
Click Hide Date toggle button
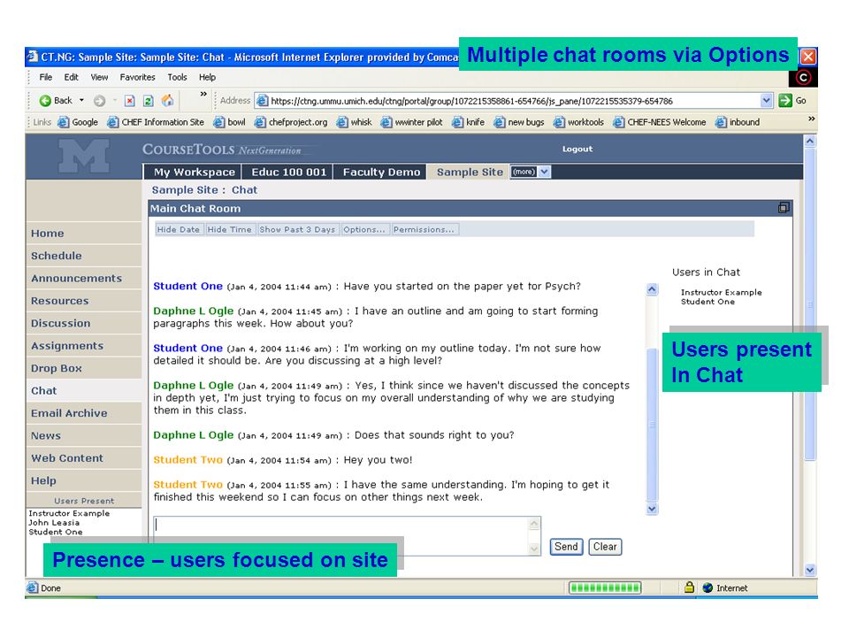click(x=178, y=230)
